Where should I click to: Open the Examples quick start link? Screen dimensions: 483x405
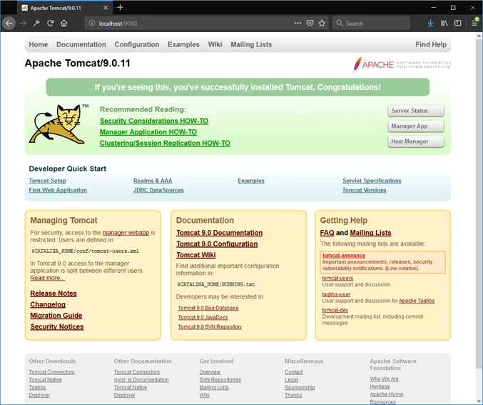(x=250, y=181)
